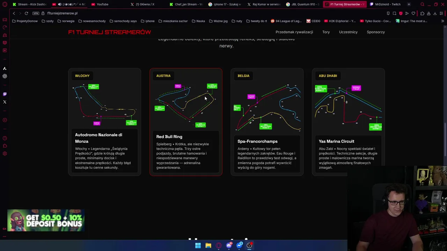Open Windows Start button on taskbar
The image size is (447, 251).
(x=198, y=245)
